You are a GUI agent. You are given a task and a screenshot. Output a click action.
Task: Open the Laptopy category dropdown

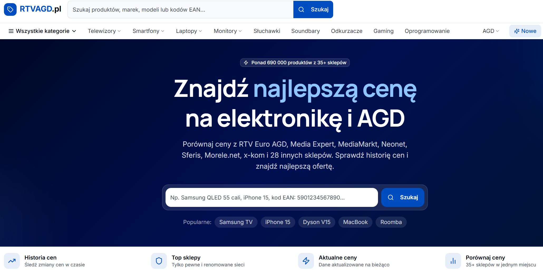189,31
